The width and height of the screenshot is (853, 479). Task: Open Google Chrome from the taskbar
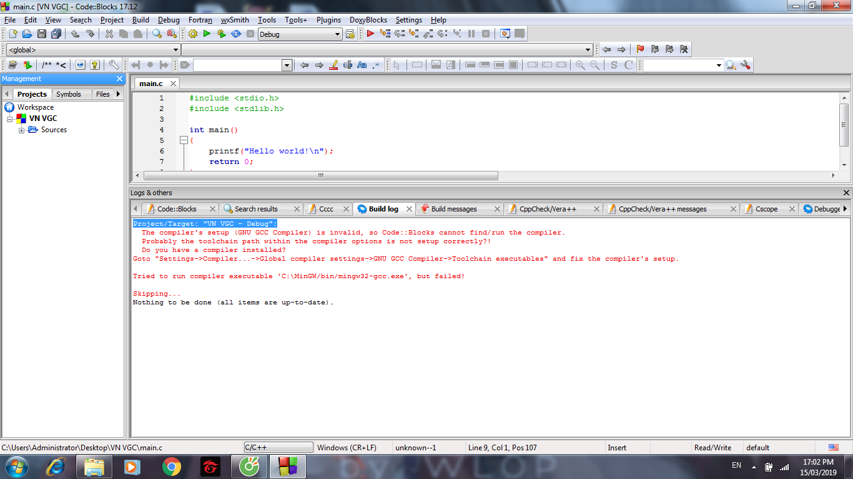click(172, 466)
